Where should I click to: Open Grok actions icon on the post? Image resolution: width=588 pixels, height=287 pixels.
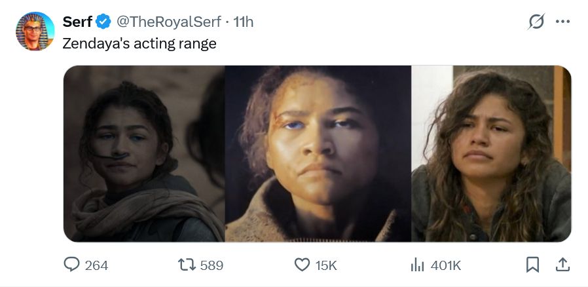pos(536,22)
